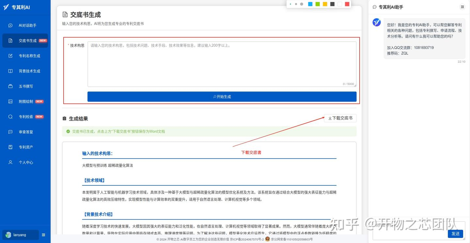Image resolution: width=470 pixels, height=243 pixels.
Task: Click the 交底书生成 document icon in sidebar
Action: click(x=10, y=41)
